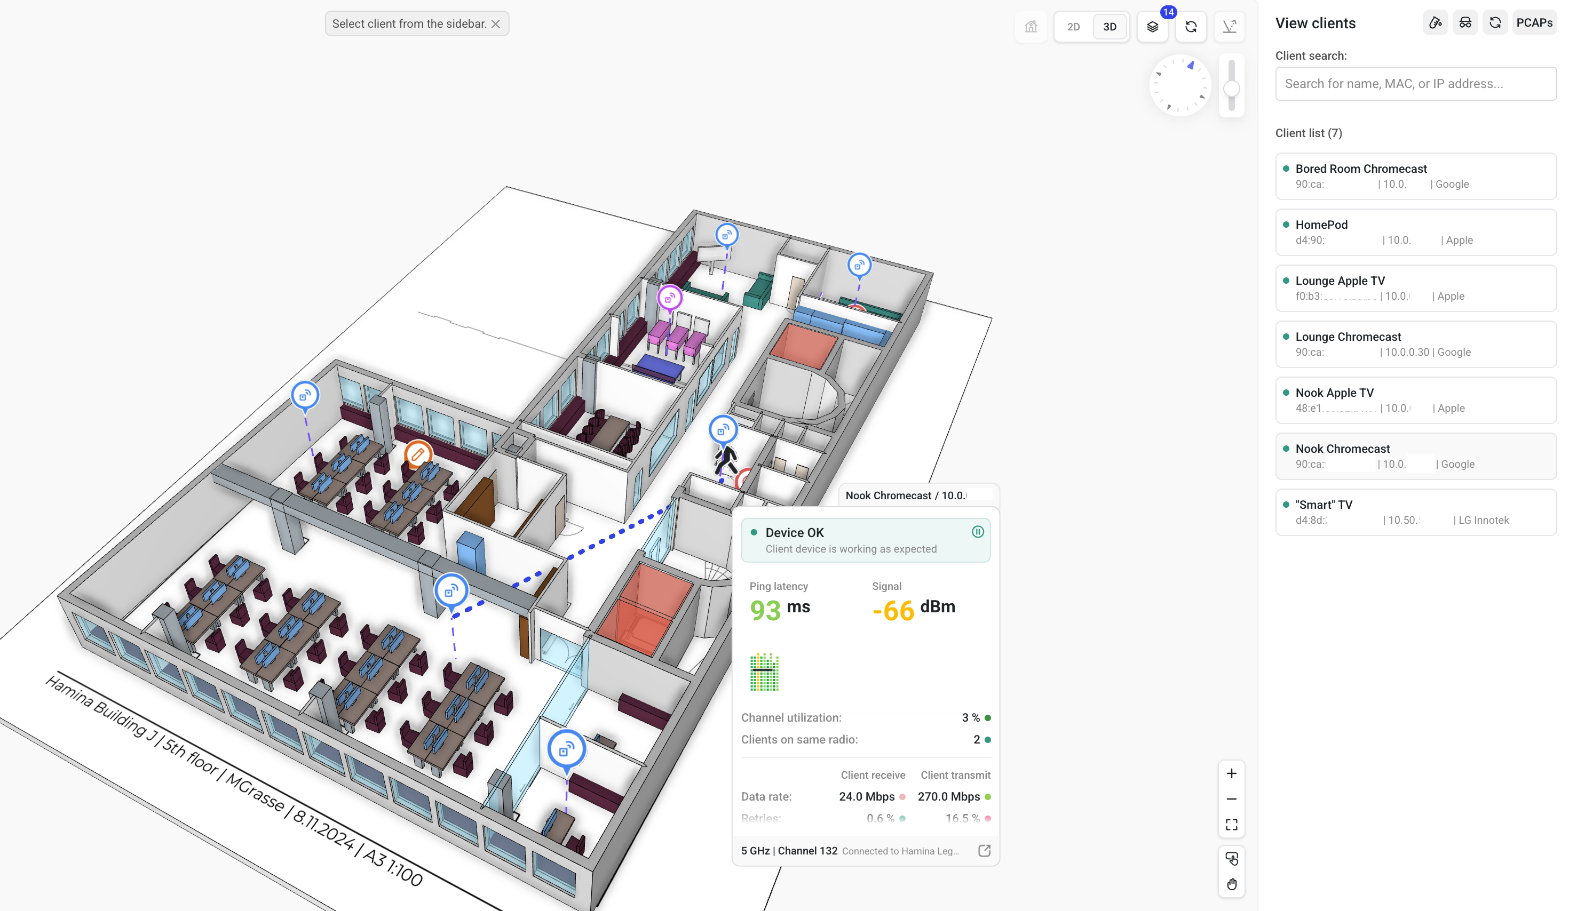Activate the pointer select tool
1569x911 pixels.
pyautogui.click(x=1231, y=859)
